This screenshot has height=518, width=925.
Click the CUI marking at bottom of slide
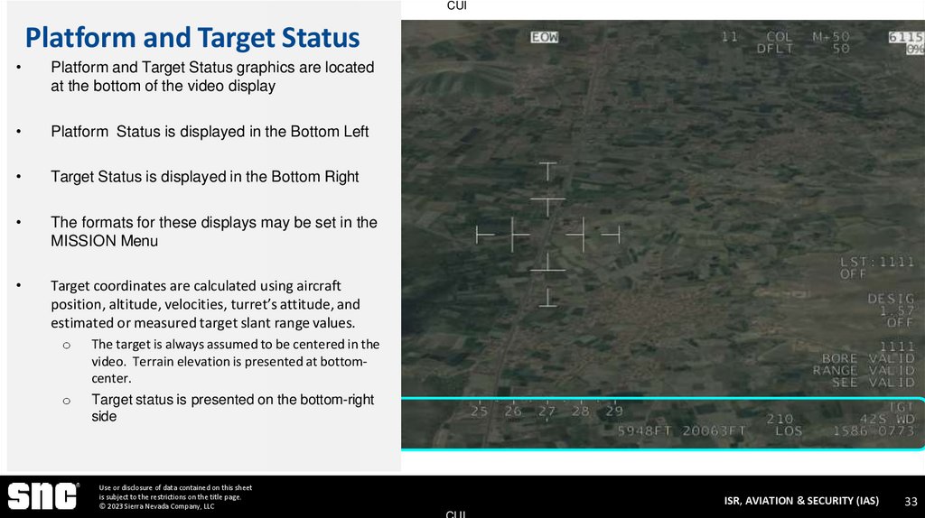tap(455, 513)
